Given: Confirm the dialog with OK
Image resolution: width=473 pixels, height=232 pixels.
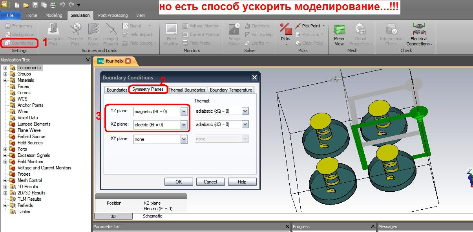Looking at the screenshot, I should coord(179,182).
